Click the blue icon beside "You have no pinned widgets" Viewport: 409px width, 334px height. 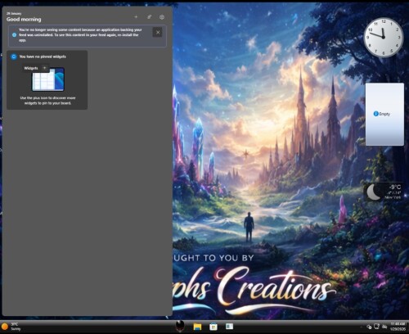click(x=14, y=56)
